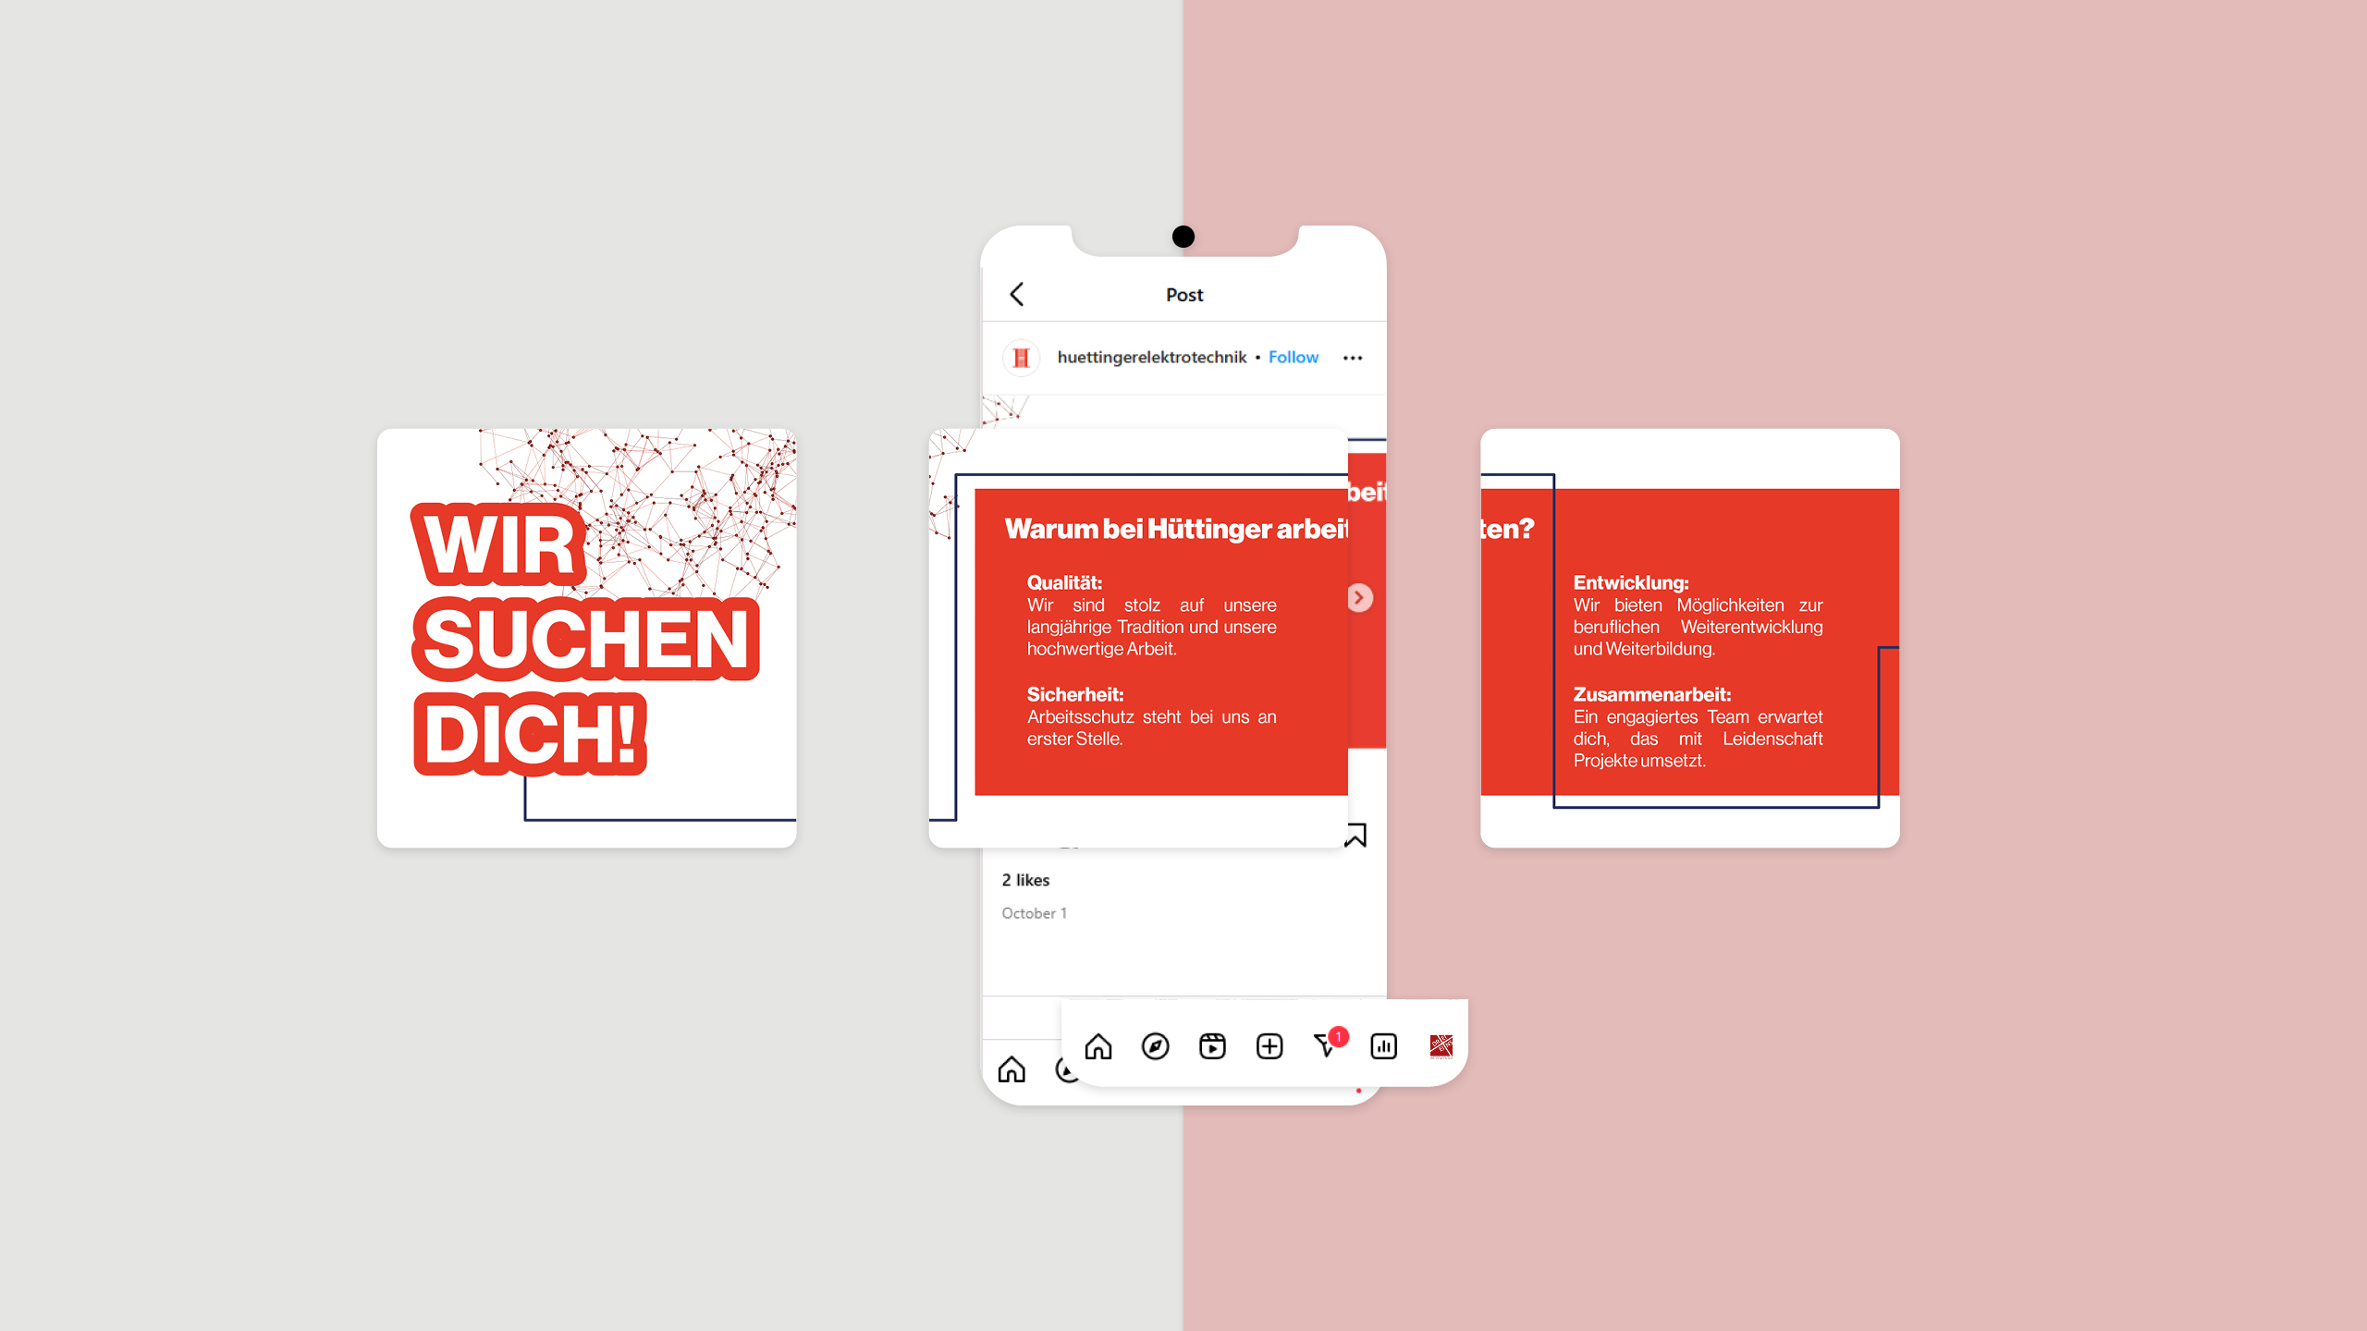Image resolution: width=2367 pixels, height=1331 pixels.
Task: Click the profile/grid icon in bottom nav
Action: point(1439,1046)
